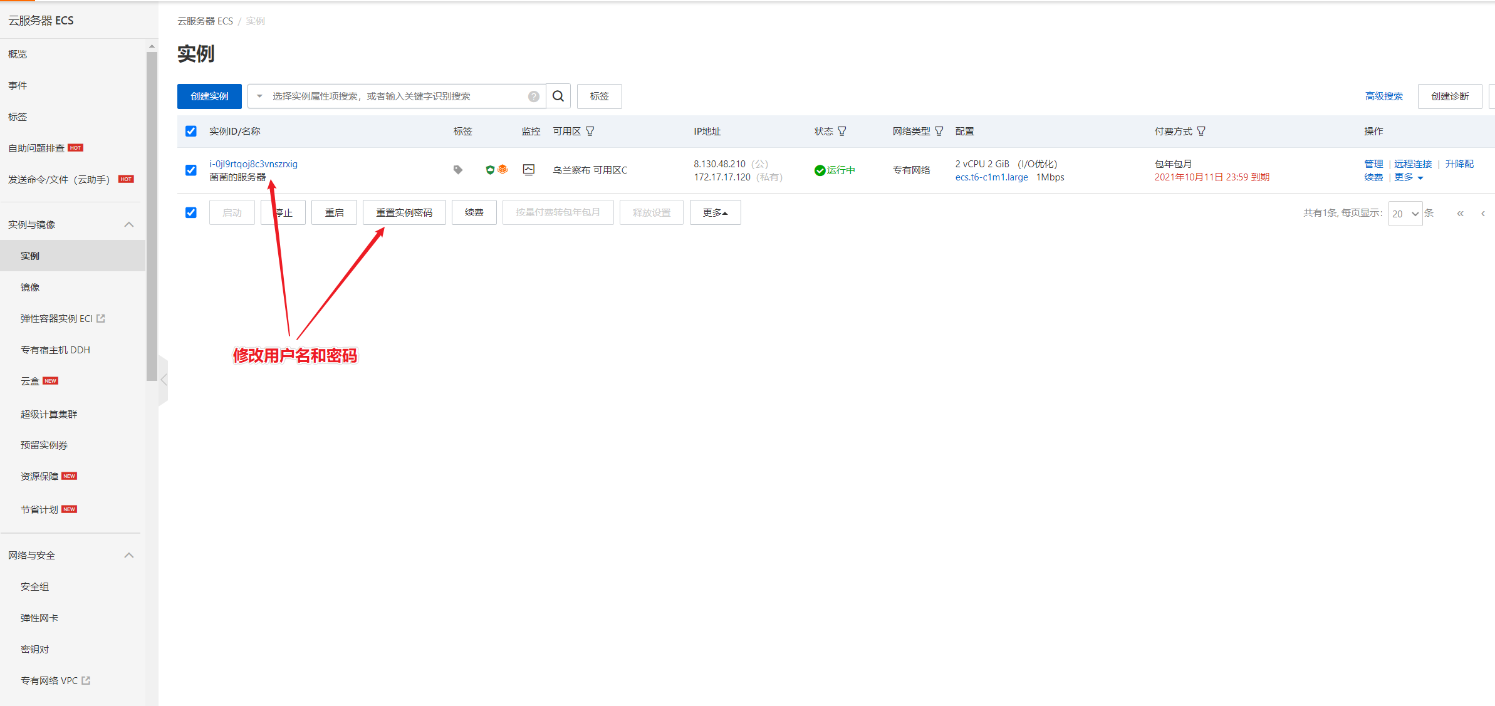Open the per-page count dropdown showing 20

pos(1405,214)
